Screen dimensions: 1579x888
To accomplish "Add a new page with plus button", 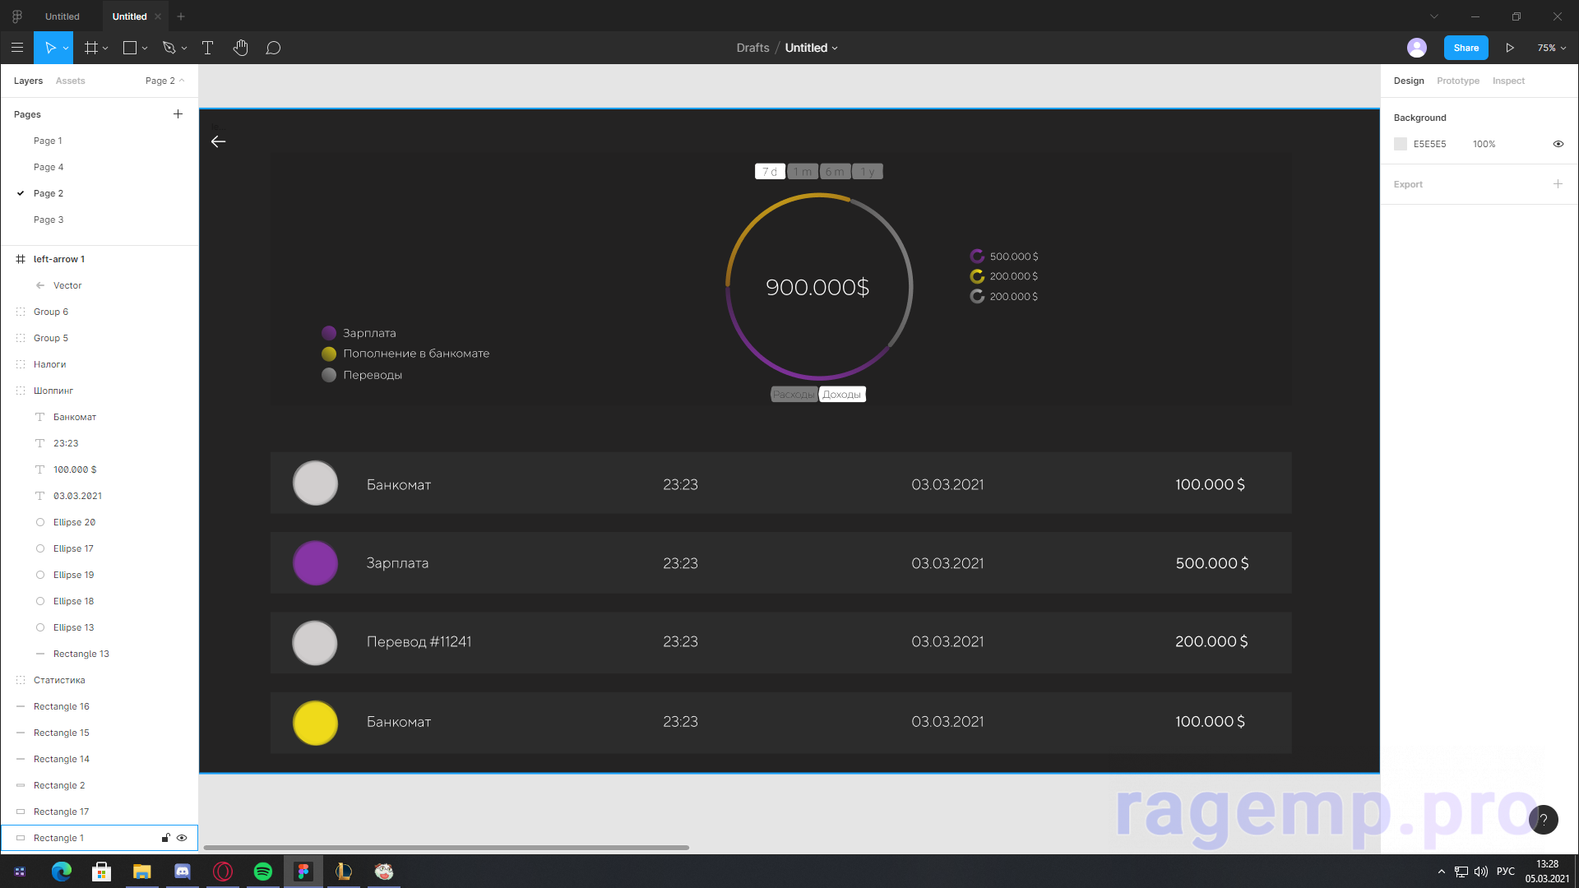I will point(178,114).
